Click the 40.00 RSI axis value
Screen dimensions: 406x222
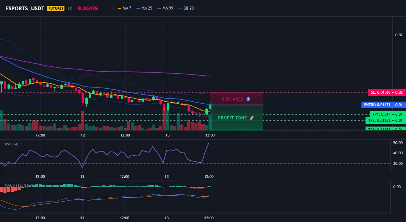[398, 153]
